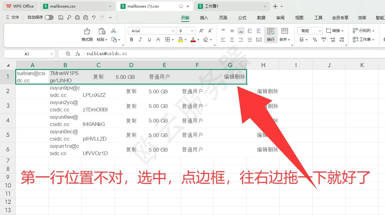Viewport: 385px width, 215px height.
Task: Click the distributed alignment icon
Action: click(258, 40)
